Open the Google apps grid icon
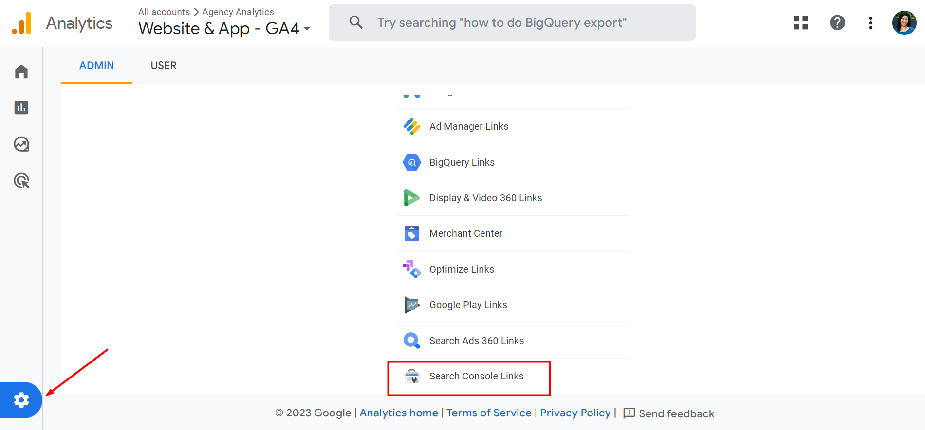This screenshot has width=925, height=430. [x=801, y=23]
